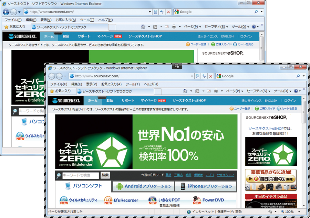Open the 編集(E) menu in the front window
Image resolution: width=310 pixels, height=218 pixels.
tap(76, 84)
